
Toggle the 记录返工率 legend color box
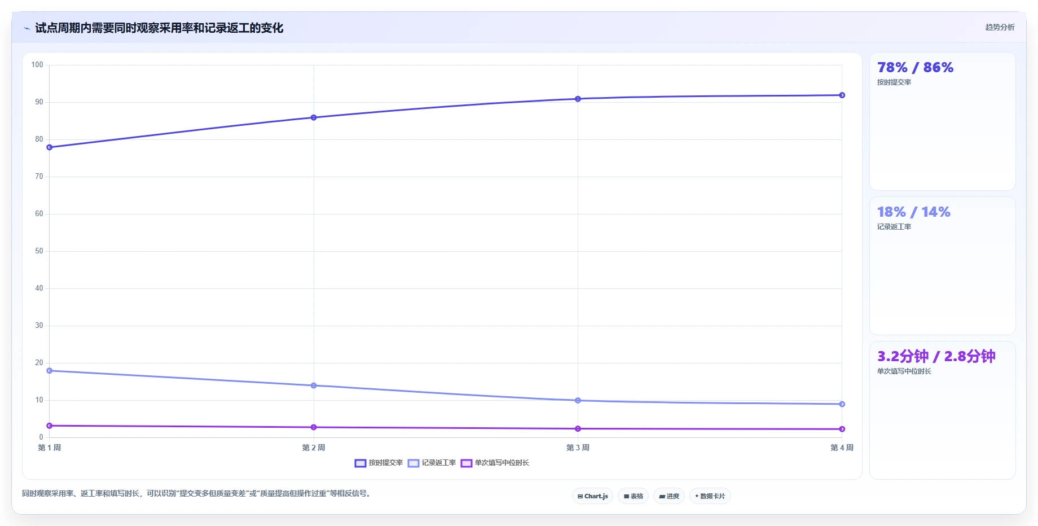[414, 463]
